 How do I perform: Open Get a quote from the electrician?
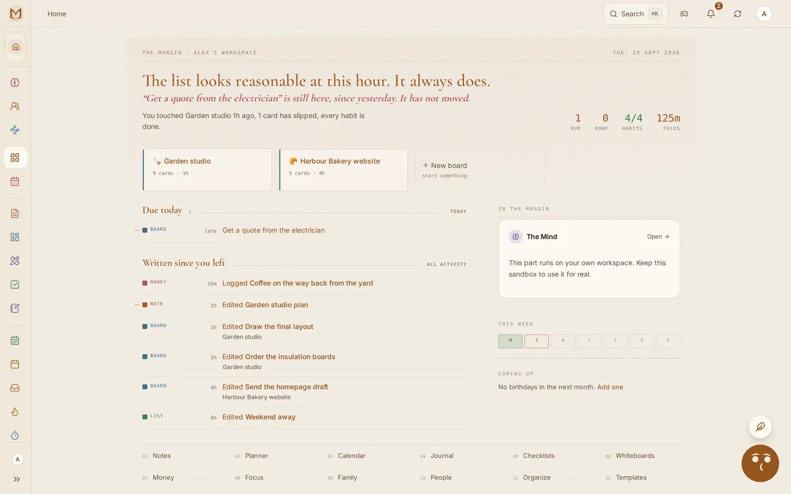[273, 230]
